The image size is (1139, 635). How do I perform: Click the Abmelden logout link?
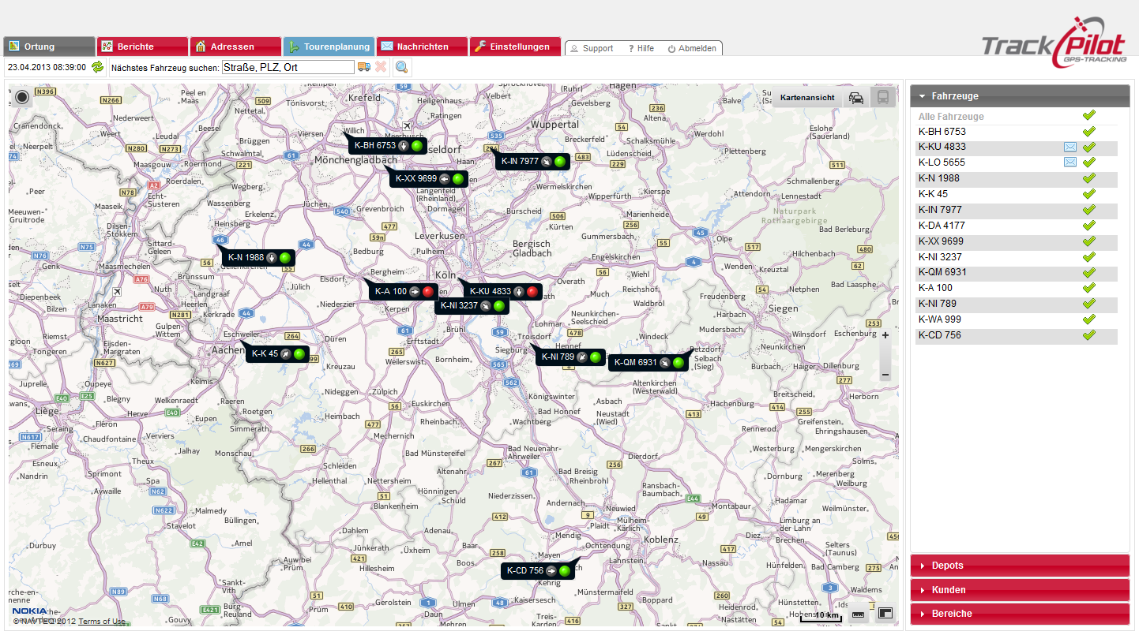click(692, 48)
